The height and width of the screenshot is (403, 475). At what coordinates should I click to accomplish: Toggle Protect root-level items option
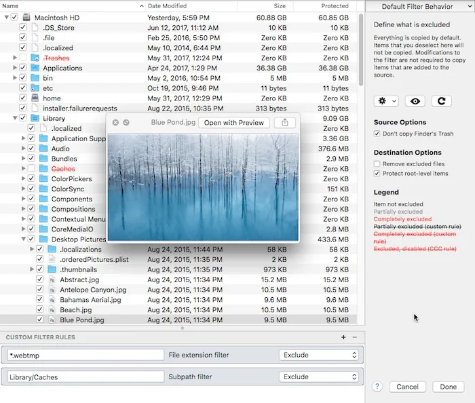(x=377, y=174)
